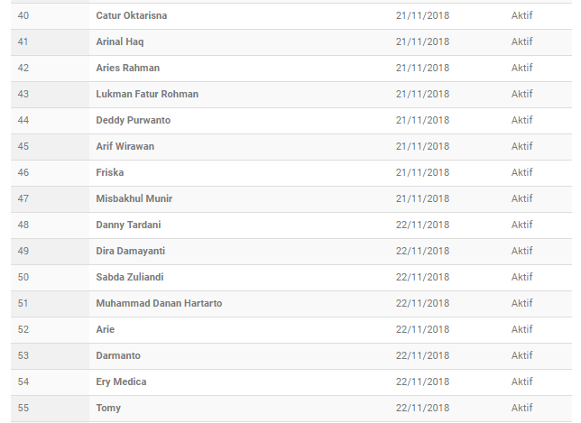Open Aries Rahman's entry

coord(128,68)
